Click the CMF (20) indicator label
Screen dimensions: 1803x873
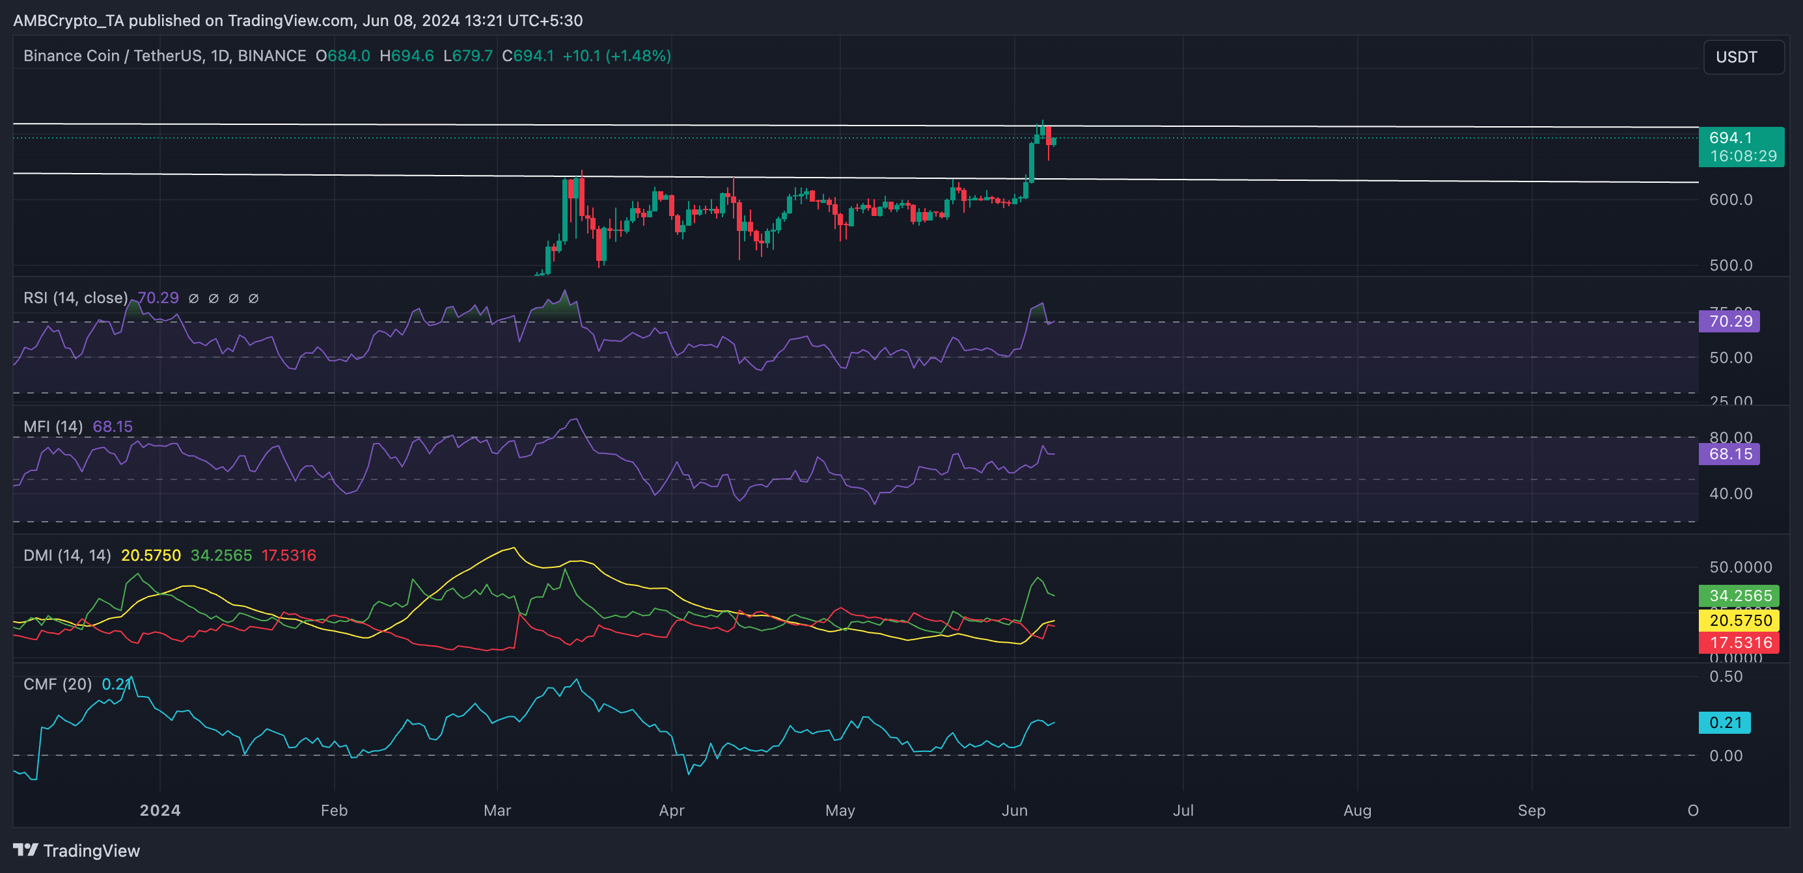(x=57, y=684)
